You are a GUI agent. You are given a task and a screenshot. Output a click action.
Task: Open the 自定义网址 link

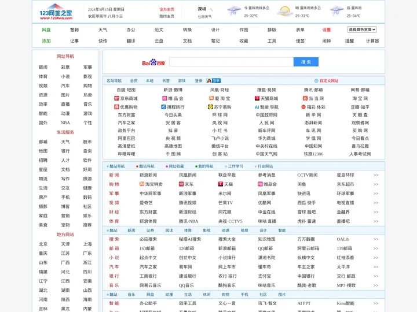pyautogui.click(x=329, y=81)
